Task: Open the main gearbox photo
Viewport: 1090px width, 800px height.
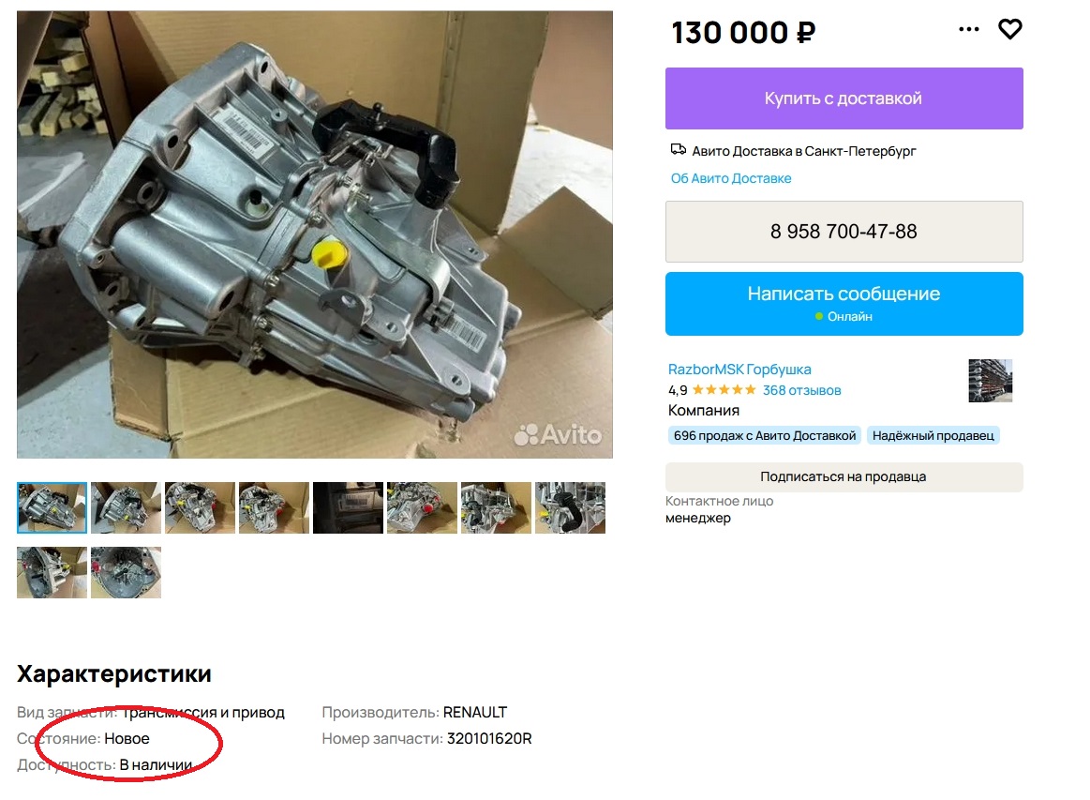Action: click(315, 234)
